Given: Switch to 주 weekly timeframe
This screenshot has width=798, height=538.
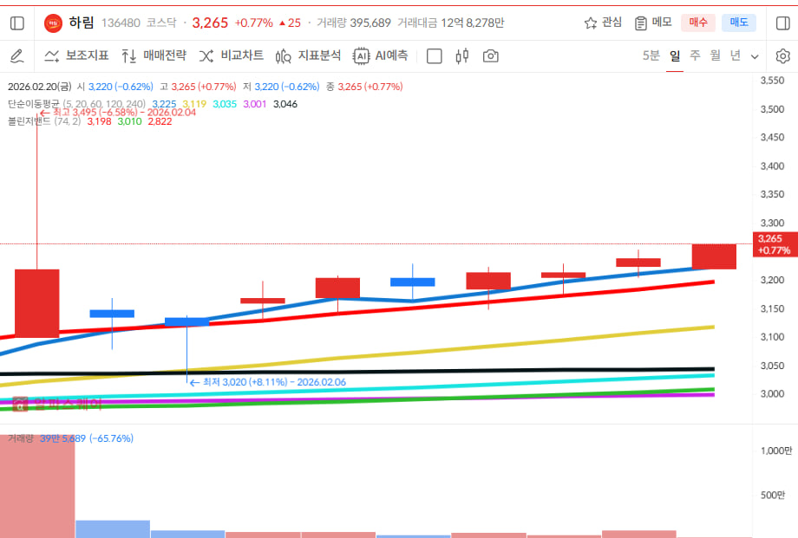Looking at the screenshot, I should point(695,56).
